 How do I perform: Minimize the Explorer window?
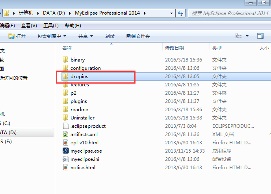(251, 3)
